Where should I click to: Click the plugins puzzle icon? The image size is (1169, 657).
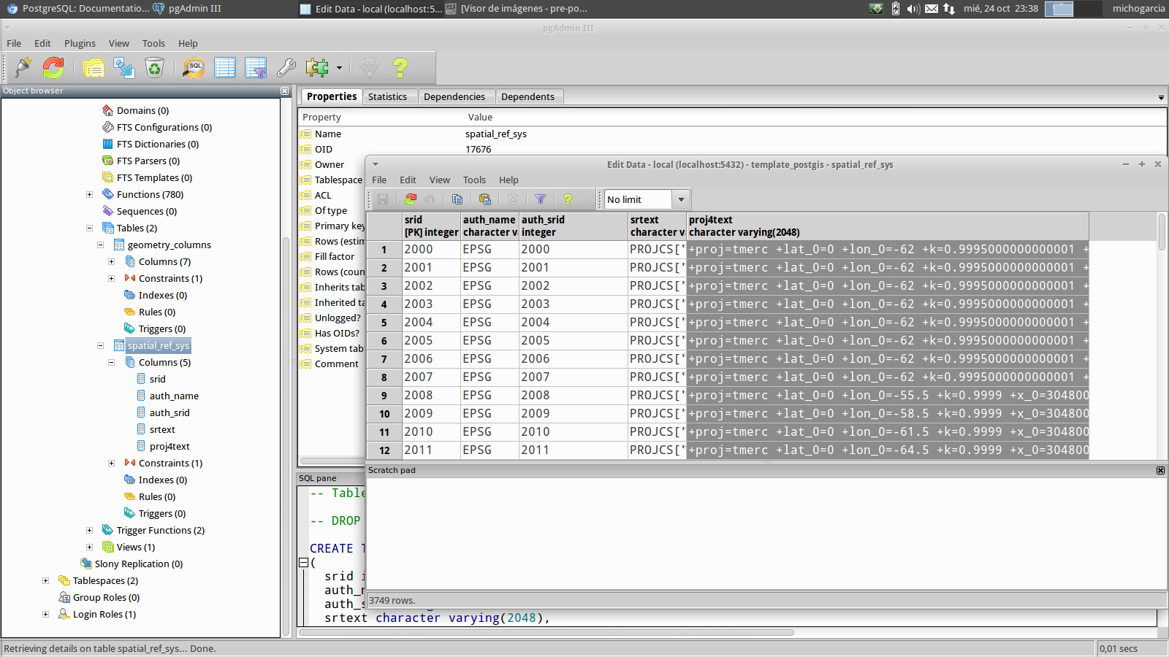click(317, 68)
